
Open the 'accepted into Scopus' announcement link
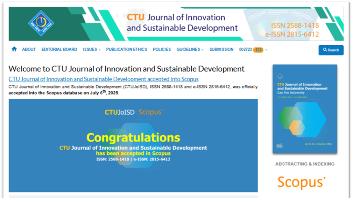point(104,79)
